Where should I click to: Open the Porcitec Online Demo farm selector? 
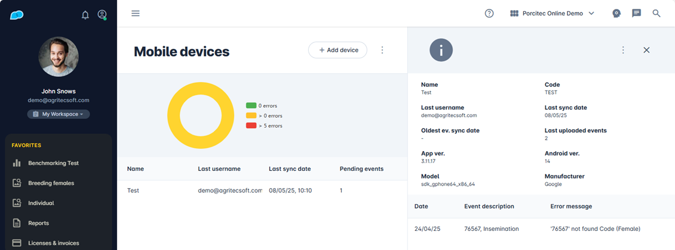pyautogui.click(x=552, y=13)
